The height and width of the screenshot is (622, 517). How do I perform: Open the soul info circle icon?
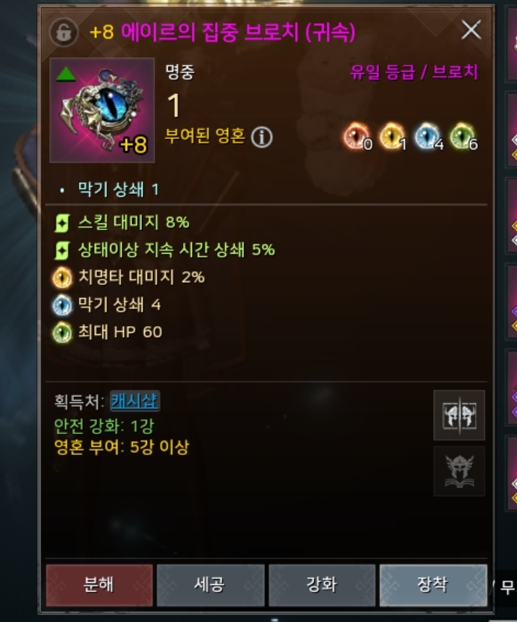pos(262,137)
